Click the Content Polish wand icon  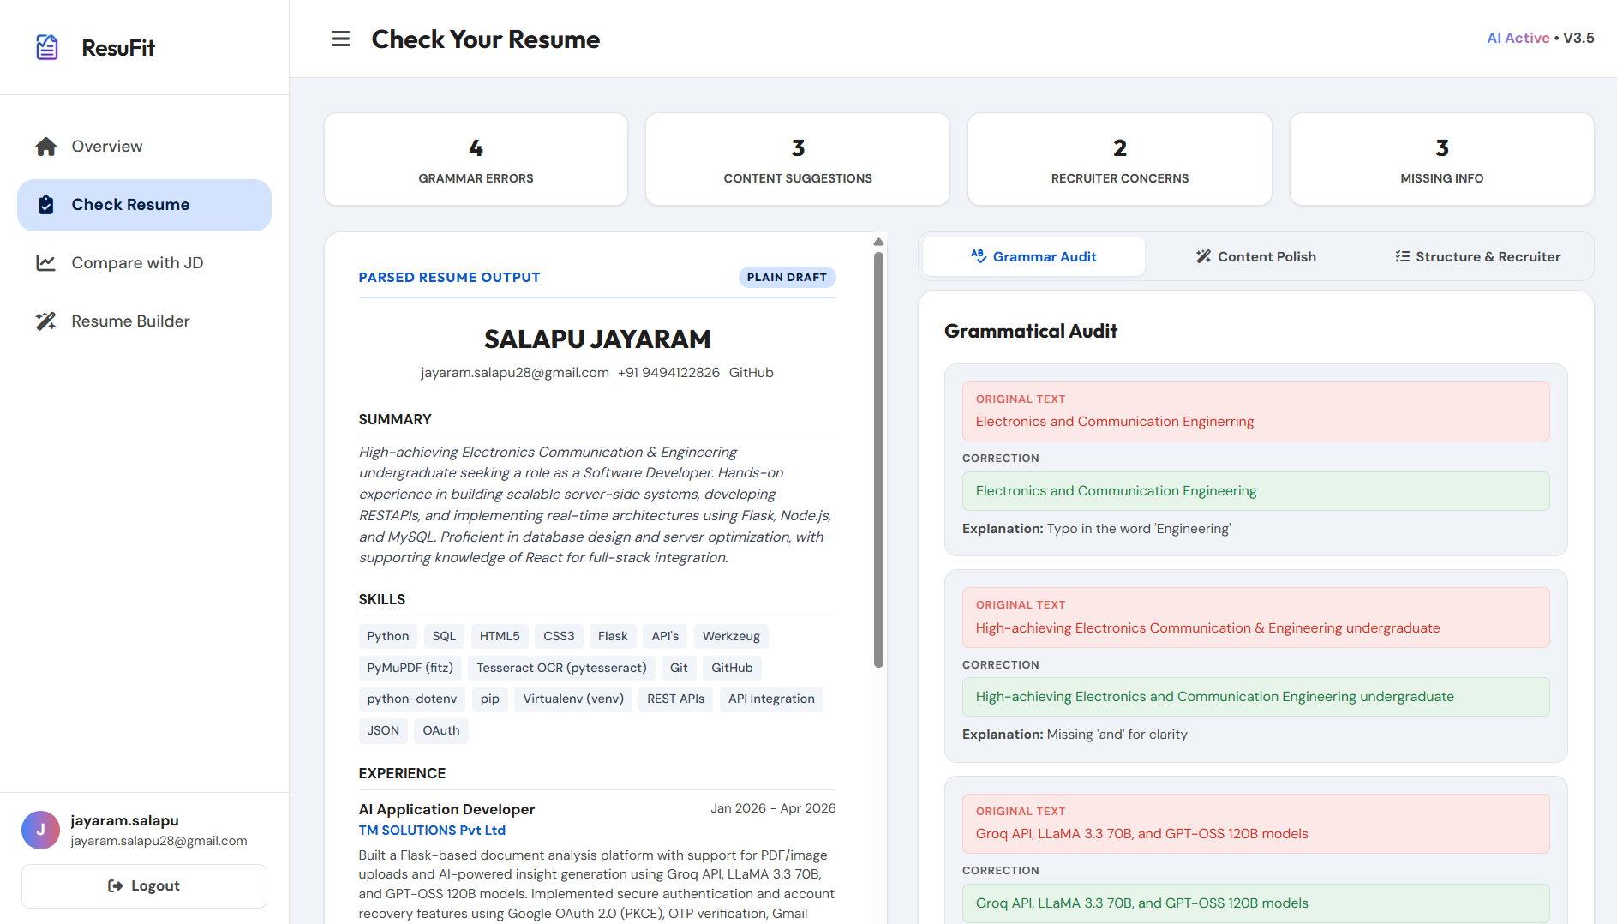click(1203, 256)
